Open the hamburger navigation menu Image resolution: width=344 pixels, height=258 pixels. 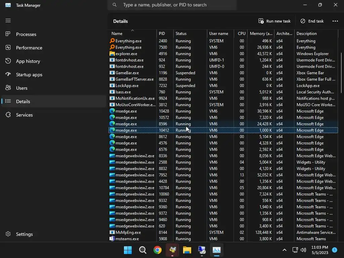click(8, 20)
